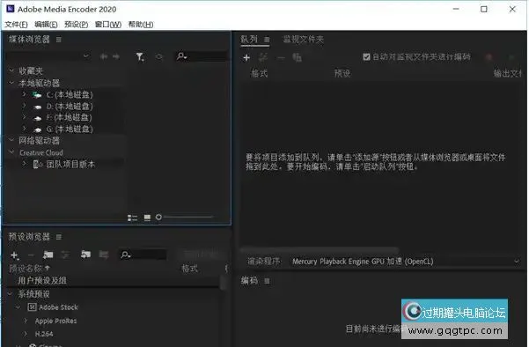Image resolution: width=529 pixels, height=347 pixels.
Task: Expand the Apple ProRes preset group
Action: click(26, 321)
